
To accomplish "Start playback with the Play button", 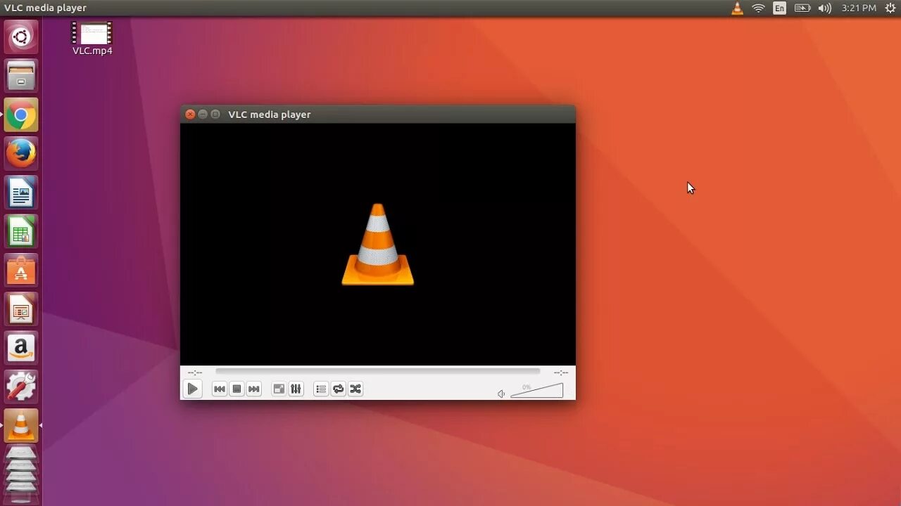I will (192, 389).
